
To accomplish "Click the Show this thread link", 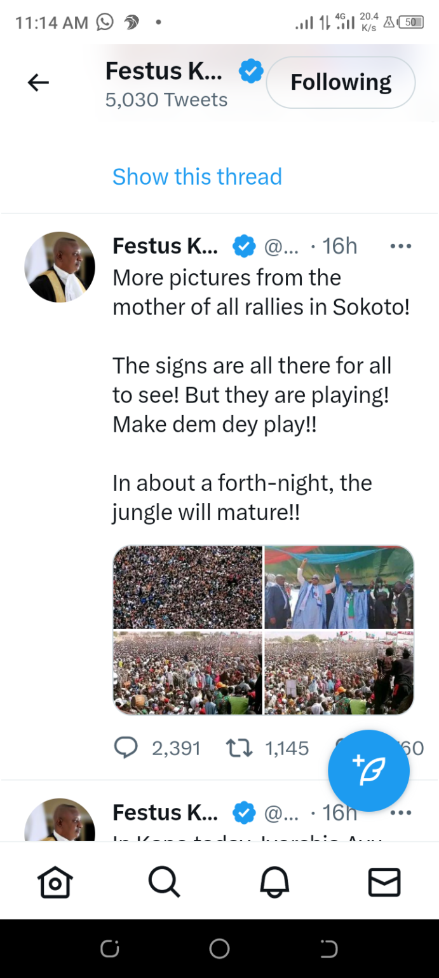I will pyautogui.click(x=197, y=176).
